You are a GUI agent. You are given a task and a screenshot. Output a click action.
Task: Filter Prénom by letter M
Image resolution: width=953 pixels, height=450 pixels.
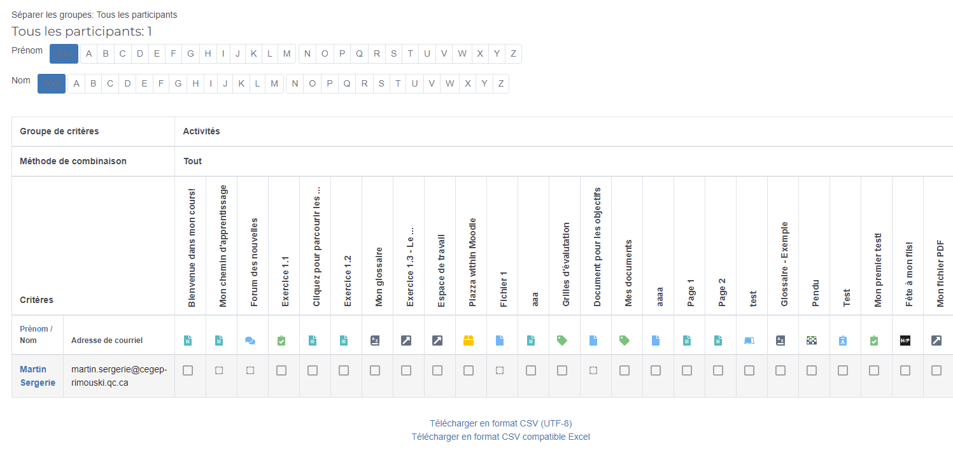tap(286, 53)
